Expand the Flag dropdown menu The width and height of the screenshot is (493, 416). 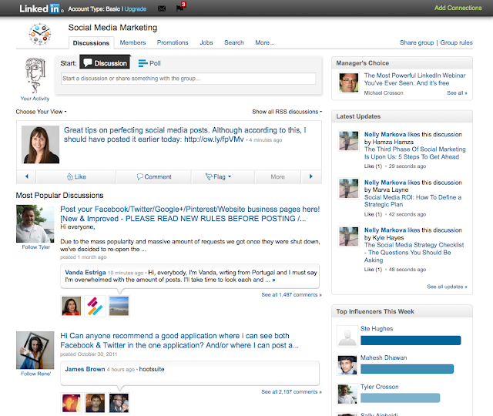[x=219, y=176]
